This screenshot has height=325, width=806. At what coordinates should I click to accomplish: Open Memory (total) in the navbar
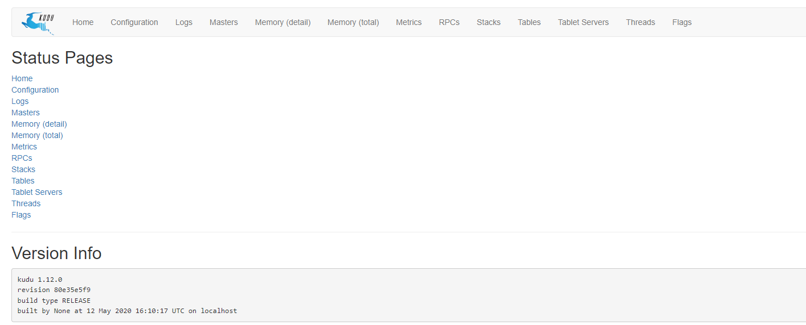(x=353, y=22)
